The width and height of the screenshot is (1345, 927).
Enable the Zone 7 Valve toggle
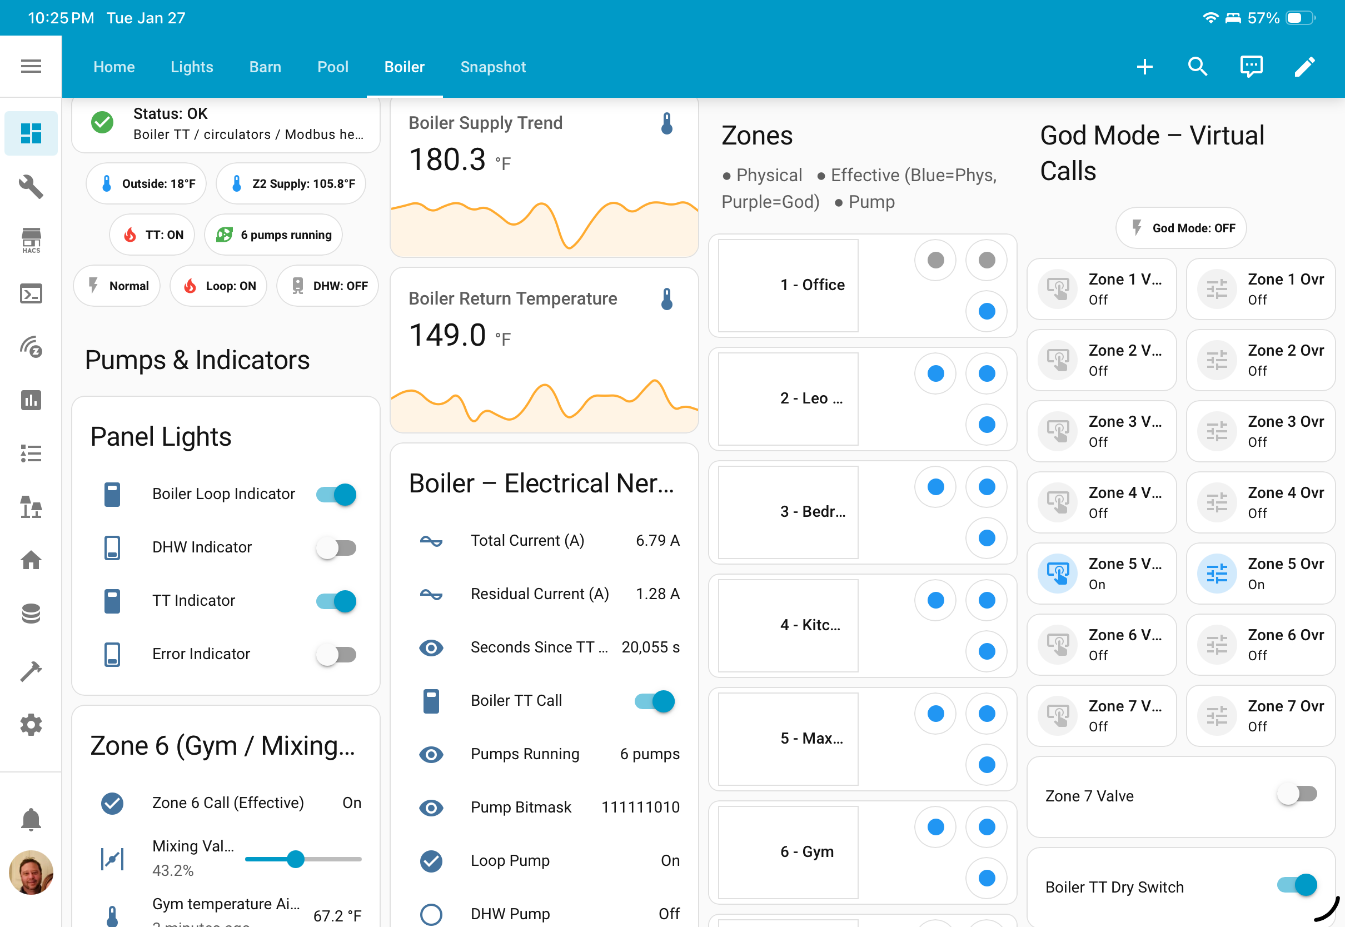(1297, 794)
